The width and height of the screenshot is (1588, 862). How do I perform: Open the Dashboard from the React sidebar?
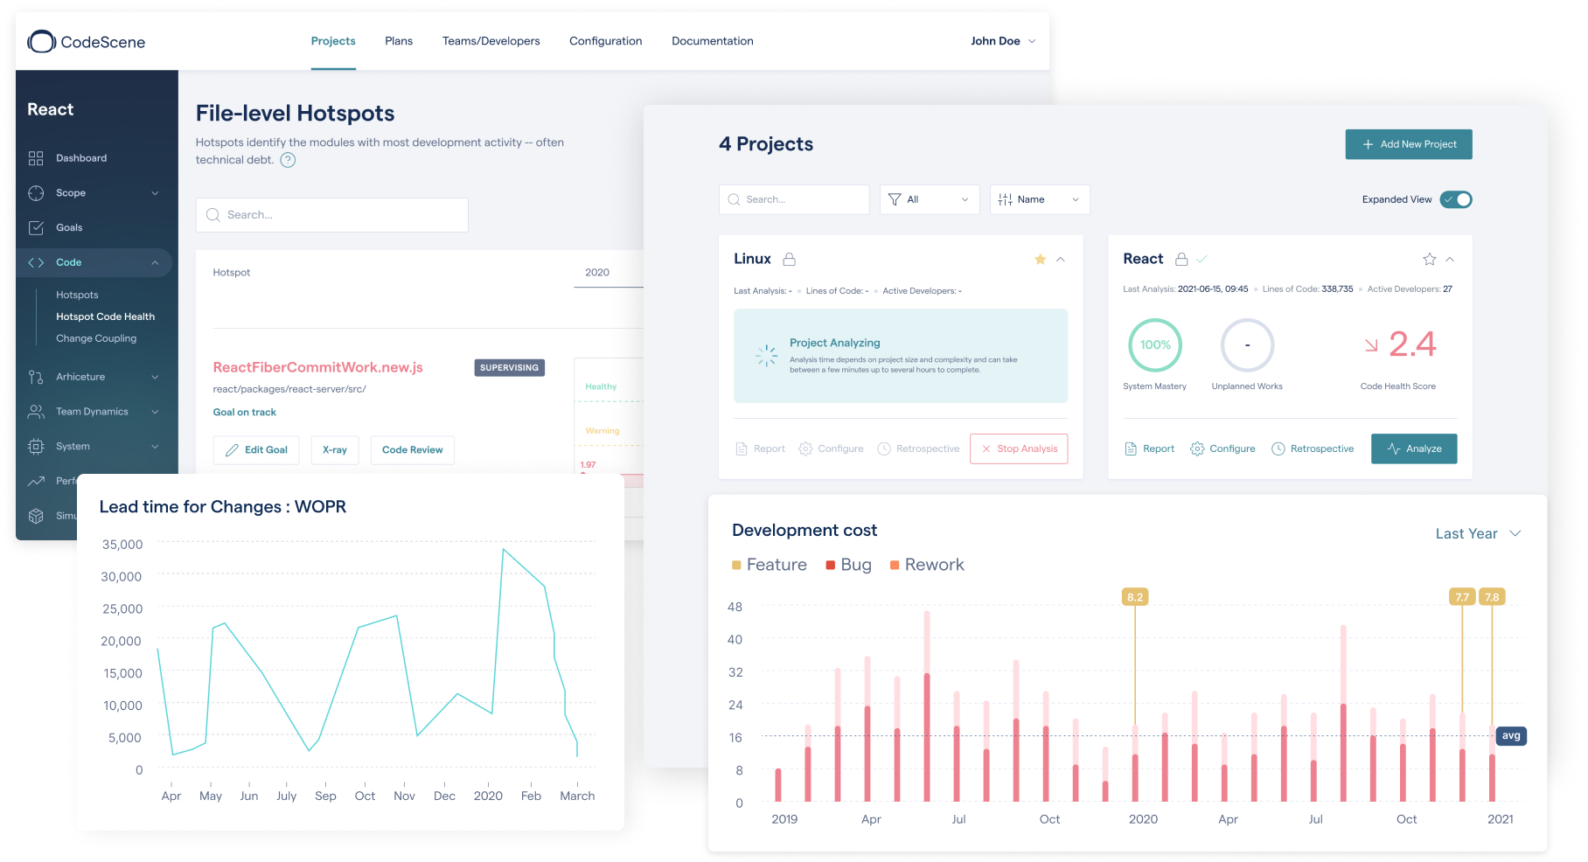tap(81, 157)
